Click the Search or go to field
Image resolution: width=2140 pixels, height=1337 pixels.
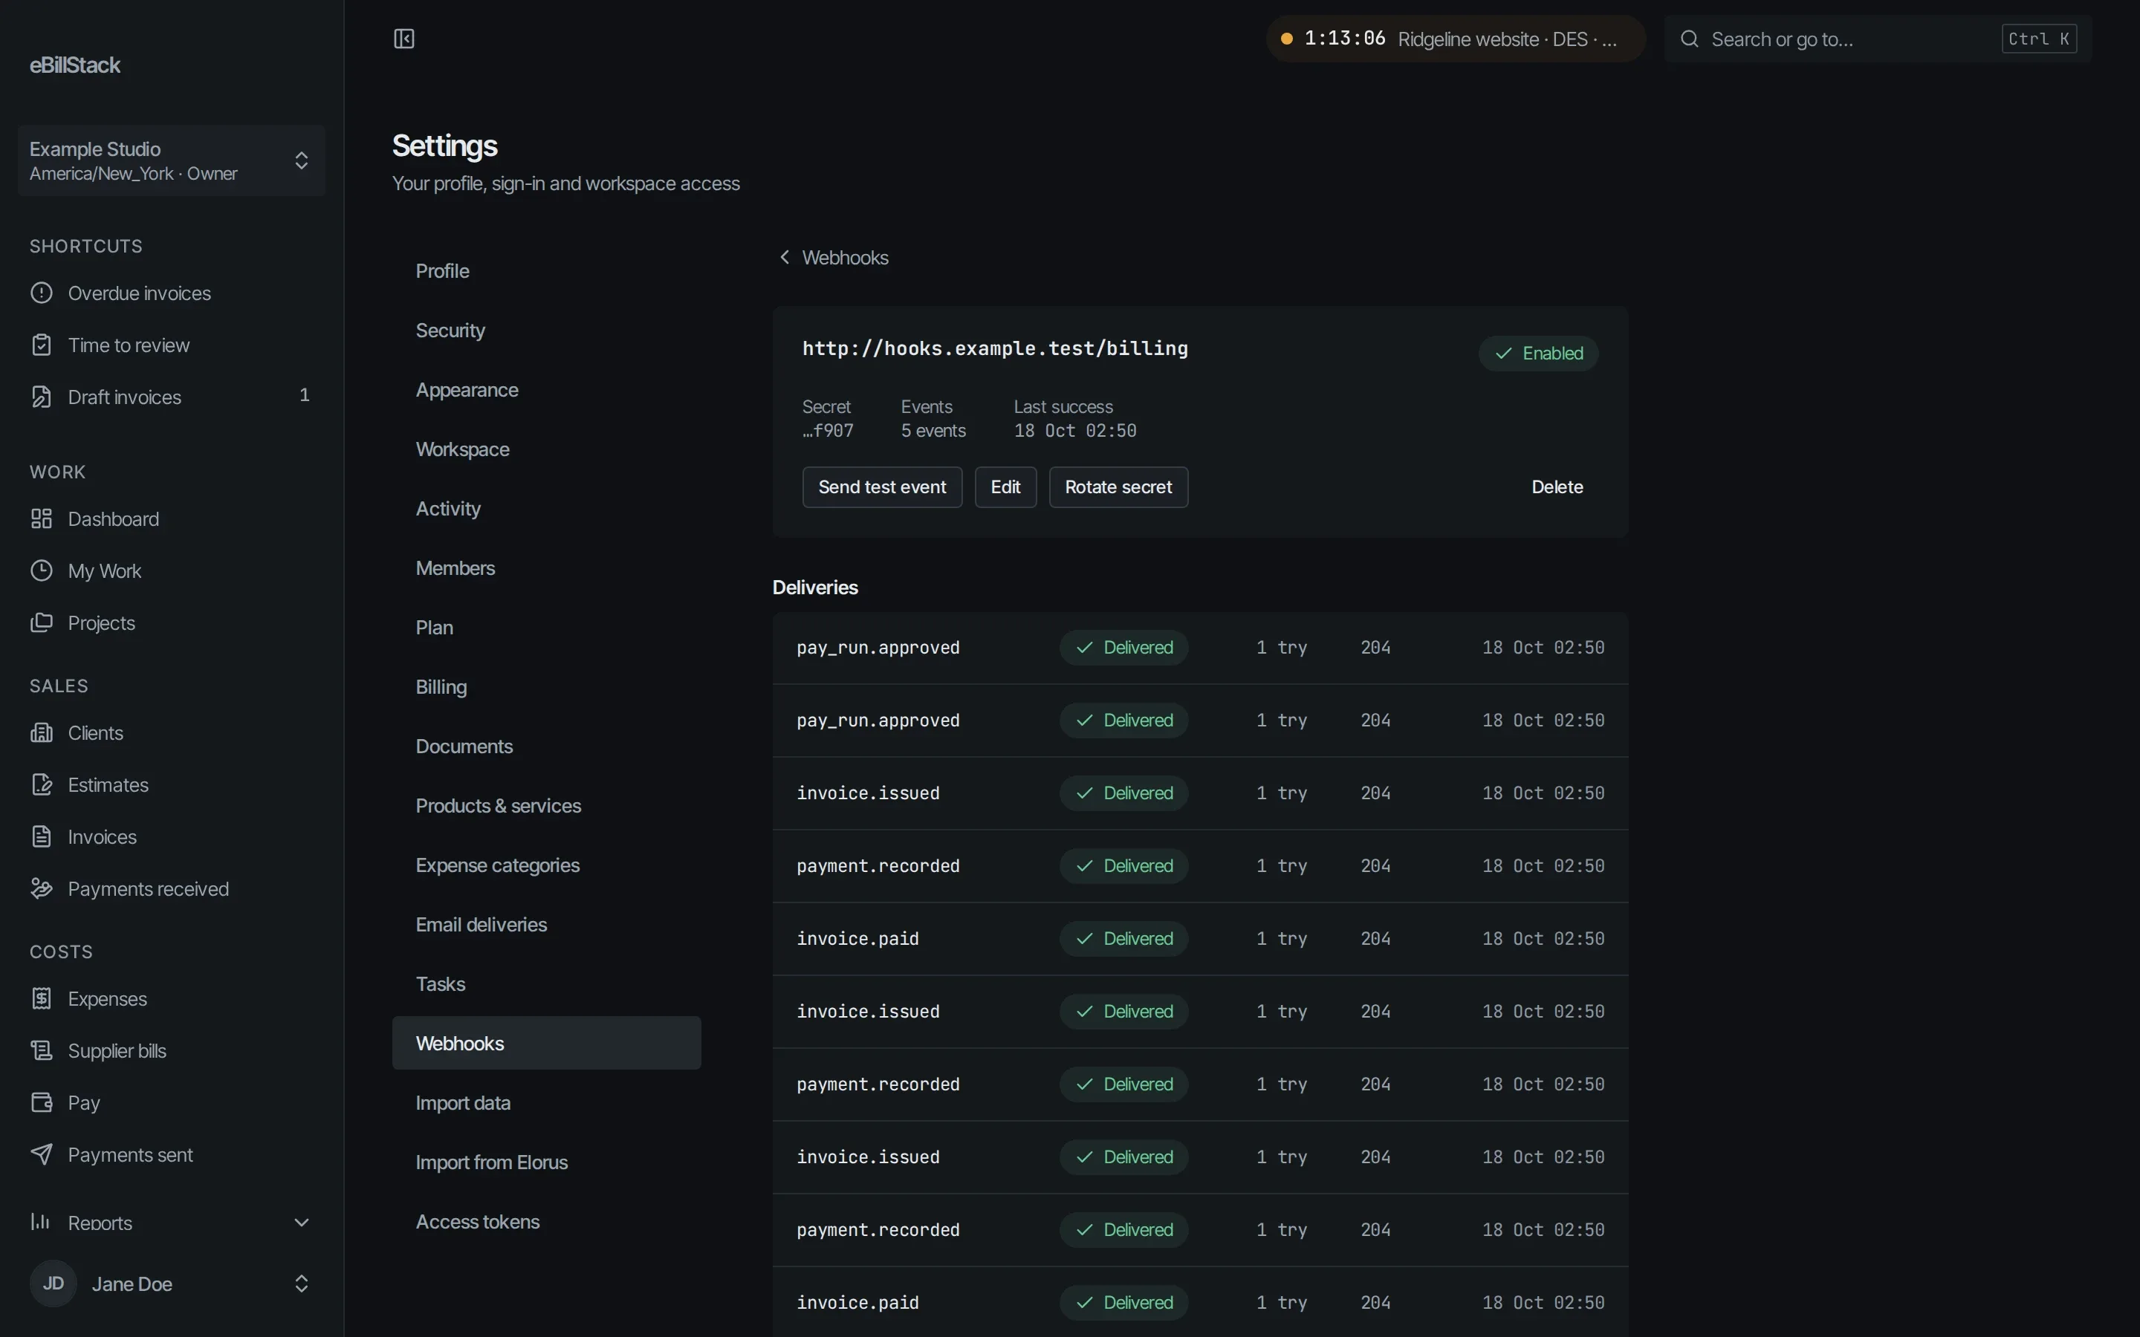pos(1878,39)
